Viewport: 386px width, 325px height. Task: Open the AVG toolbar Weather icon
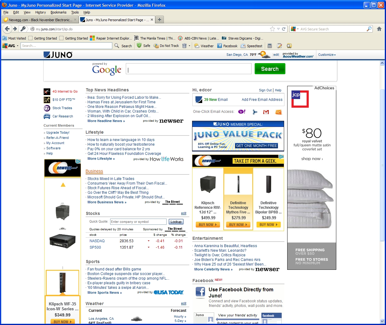tap(197, 46)
